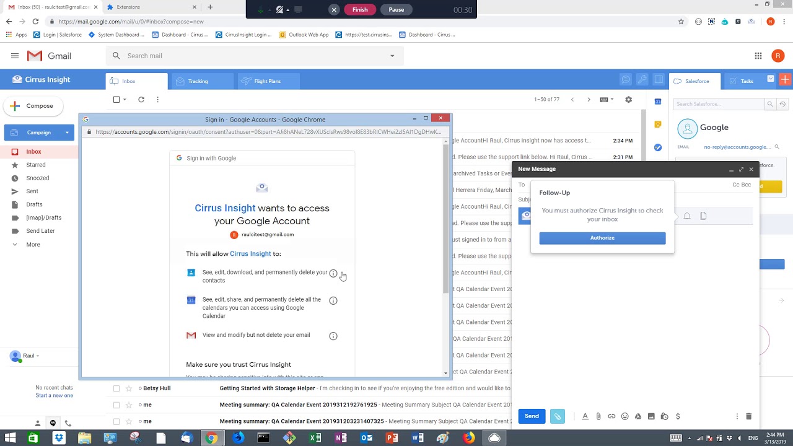Click the Cirrus Insight chat bubble icon
Viewport: 793px width, 446px height.
click(626, 80)
